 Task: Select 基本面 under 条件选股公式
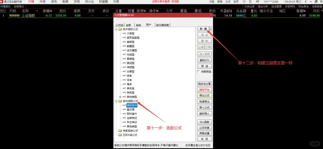coord(131,110)
